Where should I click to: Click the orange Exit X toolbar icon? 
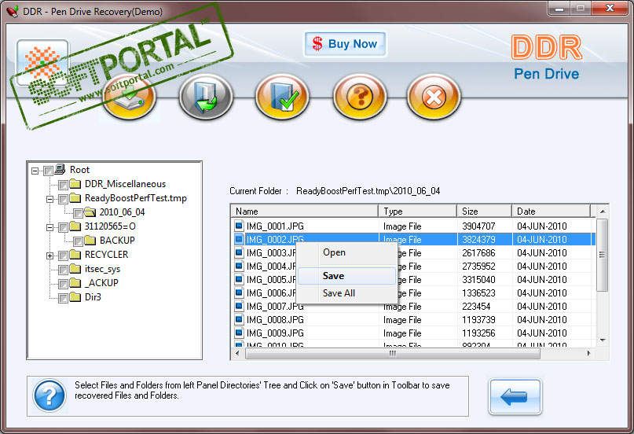[x=434, y=97]
